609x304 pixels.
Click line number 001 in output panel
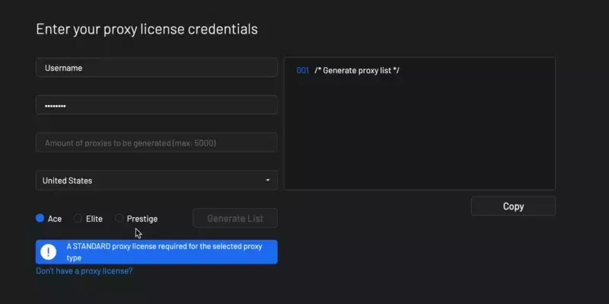pyautogui.click(x=302, y=70)
